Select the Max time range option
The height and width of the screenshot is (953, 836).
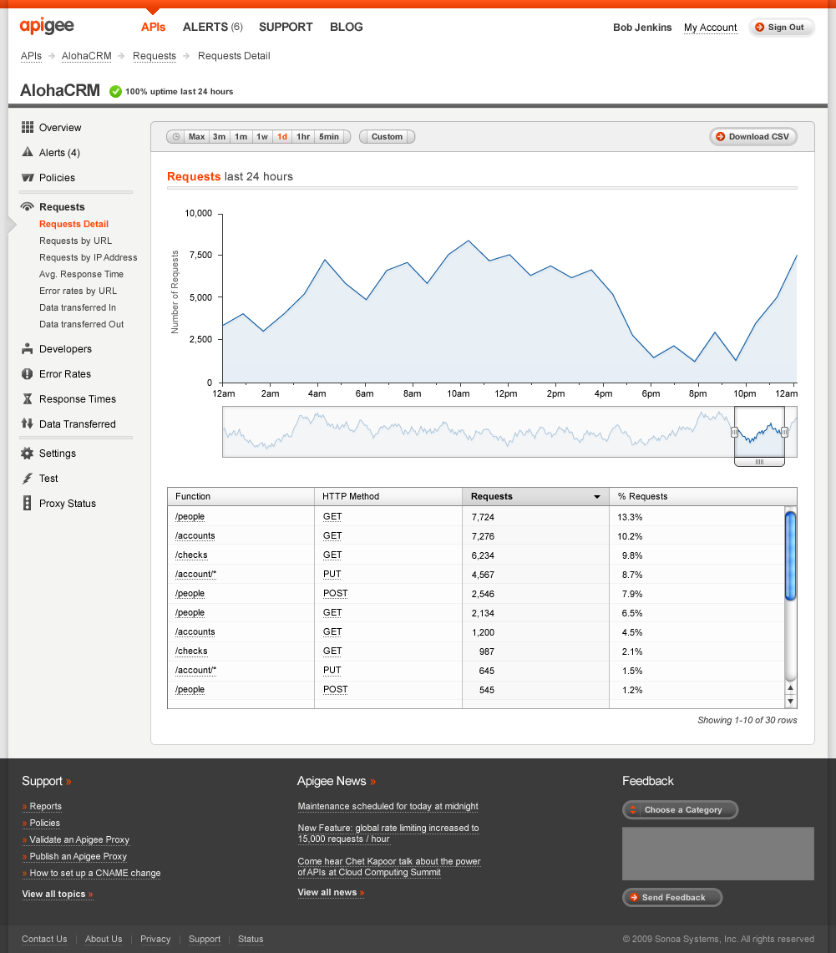pos(196,137)
